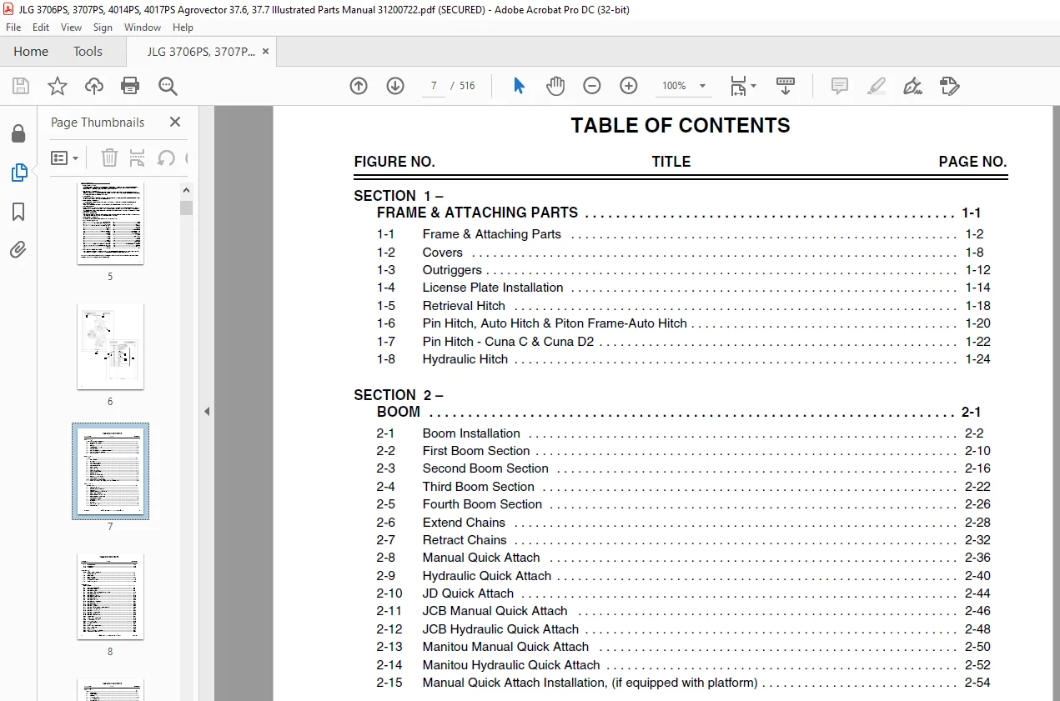1060x701 pixels.
Task: Click the insert page break icon
Action: [x=138, y=158]
